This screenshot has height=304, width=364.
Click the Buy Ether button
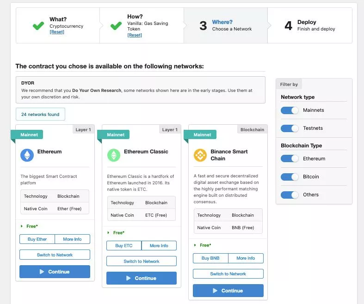(37, 239)
